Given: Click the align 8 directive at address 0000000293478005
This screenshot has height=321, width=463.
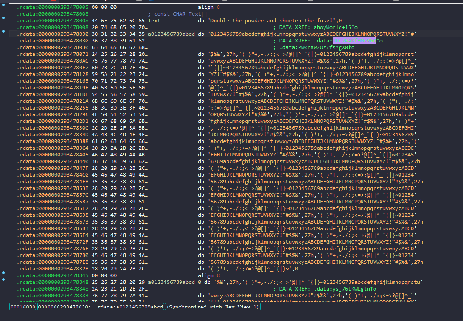Looking at the screenshot, I should pyautogui.click(x=206, y=8).
